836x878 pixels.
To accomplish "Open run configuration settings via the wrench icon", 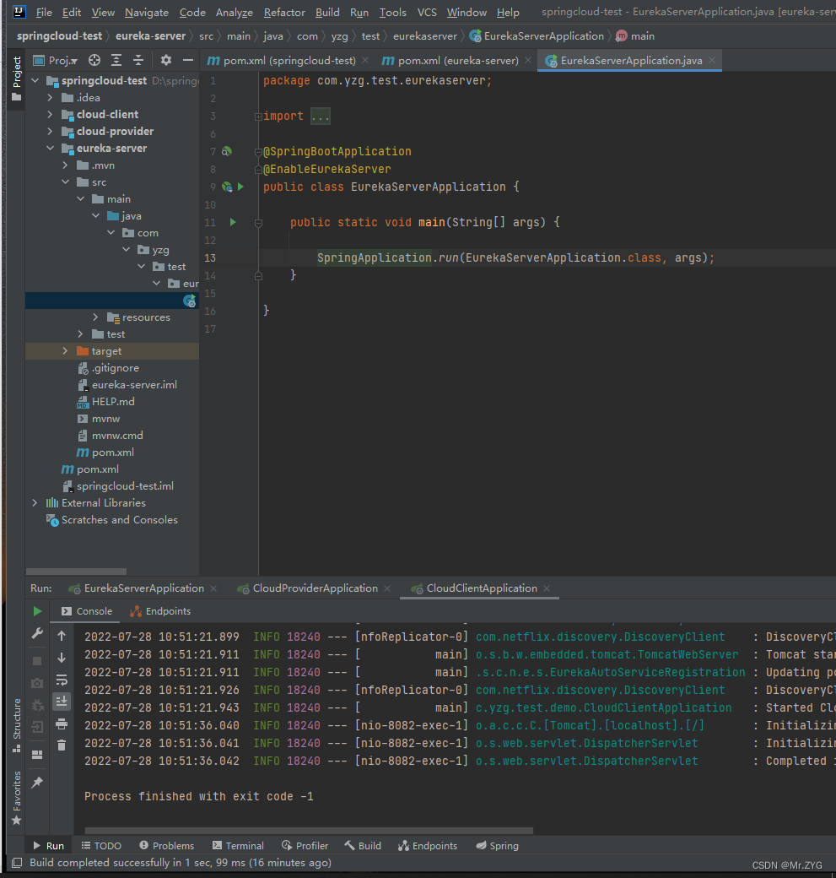I will [37, 633].
